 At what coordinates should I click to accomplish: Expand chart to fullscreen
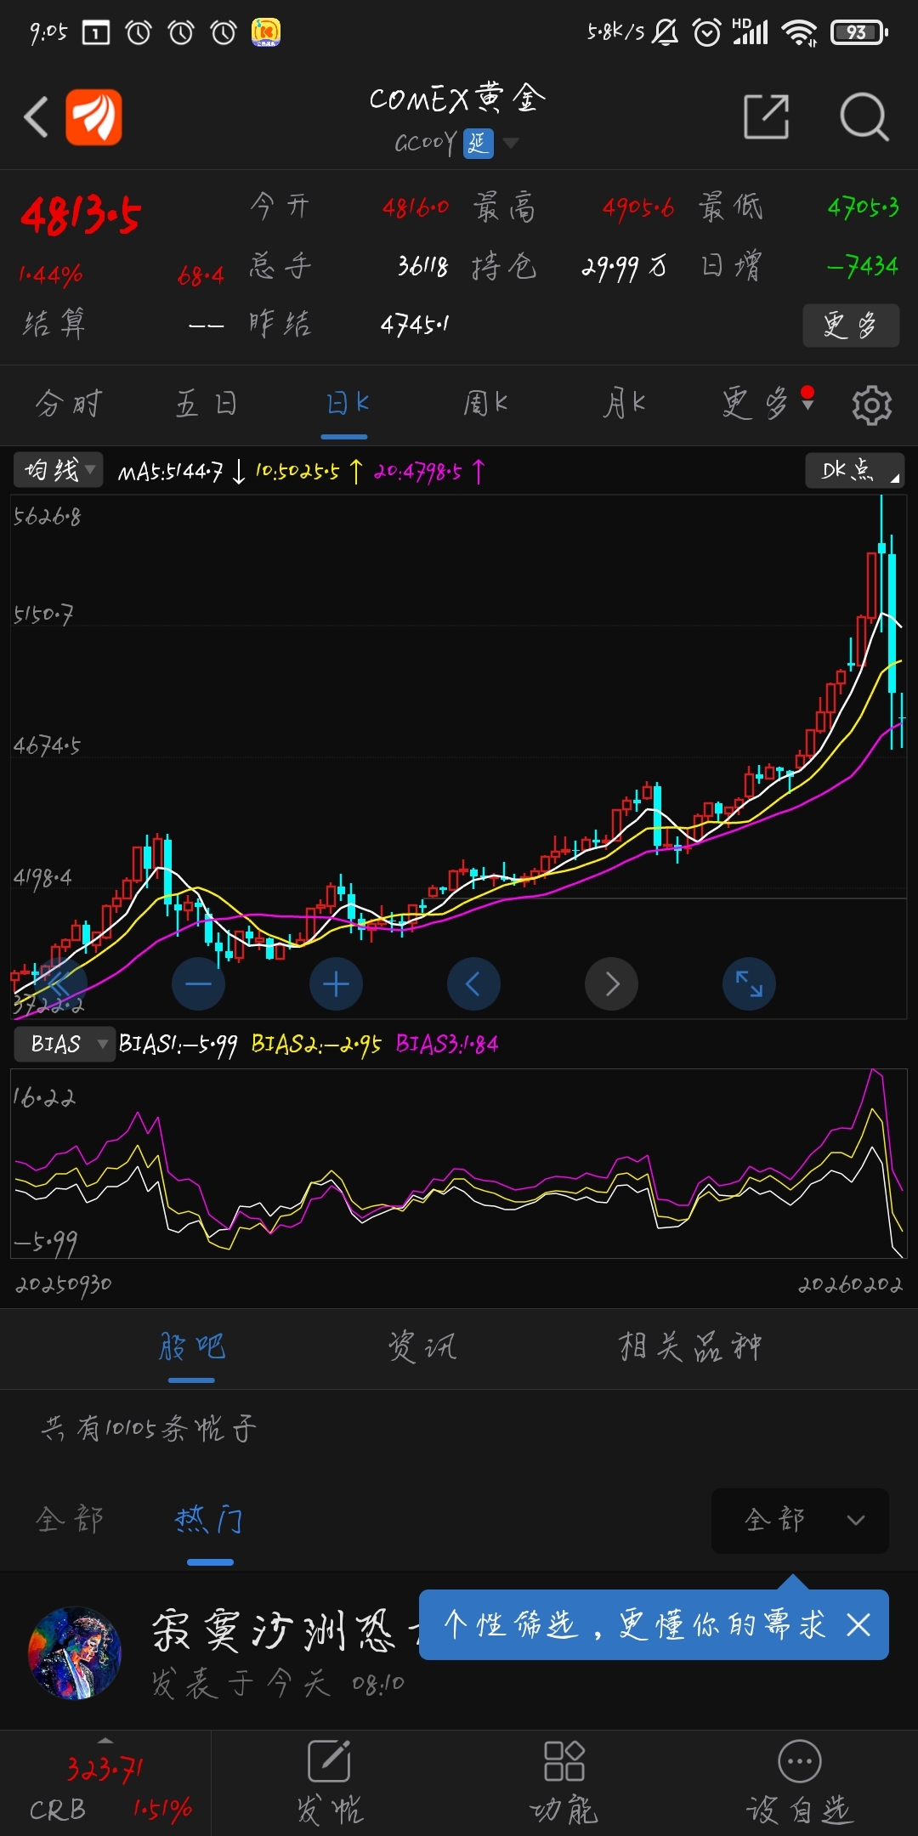[x=749, y=984]
